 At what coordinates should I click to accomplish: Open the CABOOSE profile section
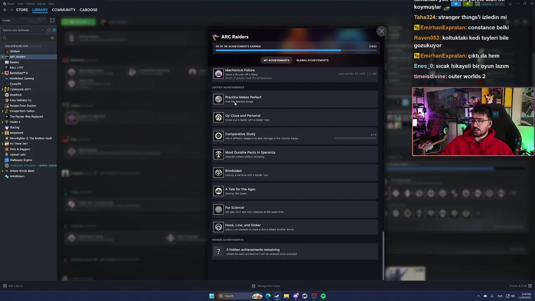tap(88, 10)
